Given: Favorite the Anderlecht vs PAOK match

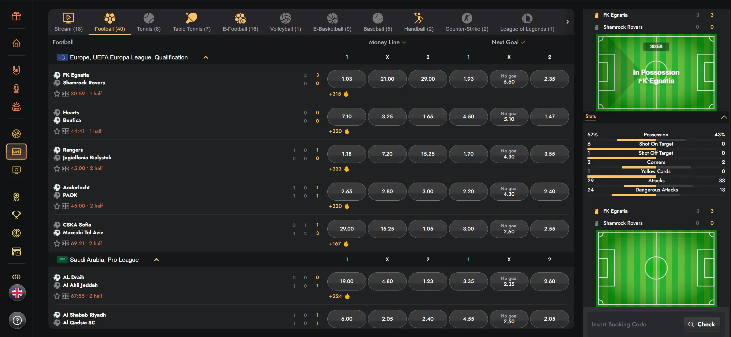Looking at the screenshot, I should tap(57, 206).
